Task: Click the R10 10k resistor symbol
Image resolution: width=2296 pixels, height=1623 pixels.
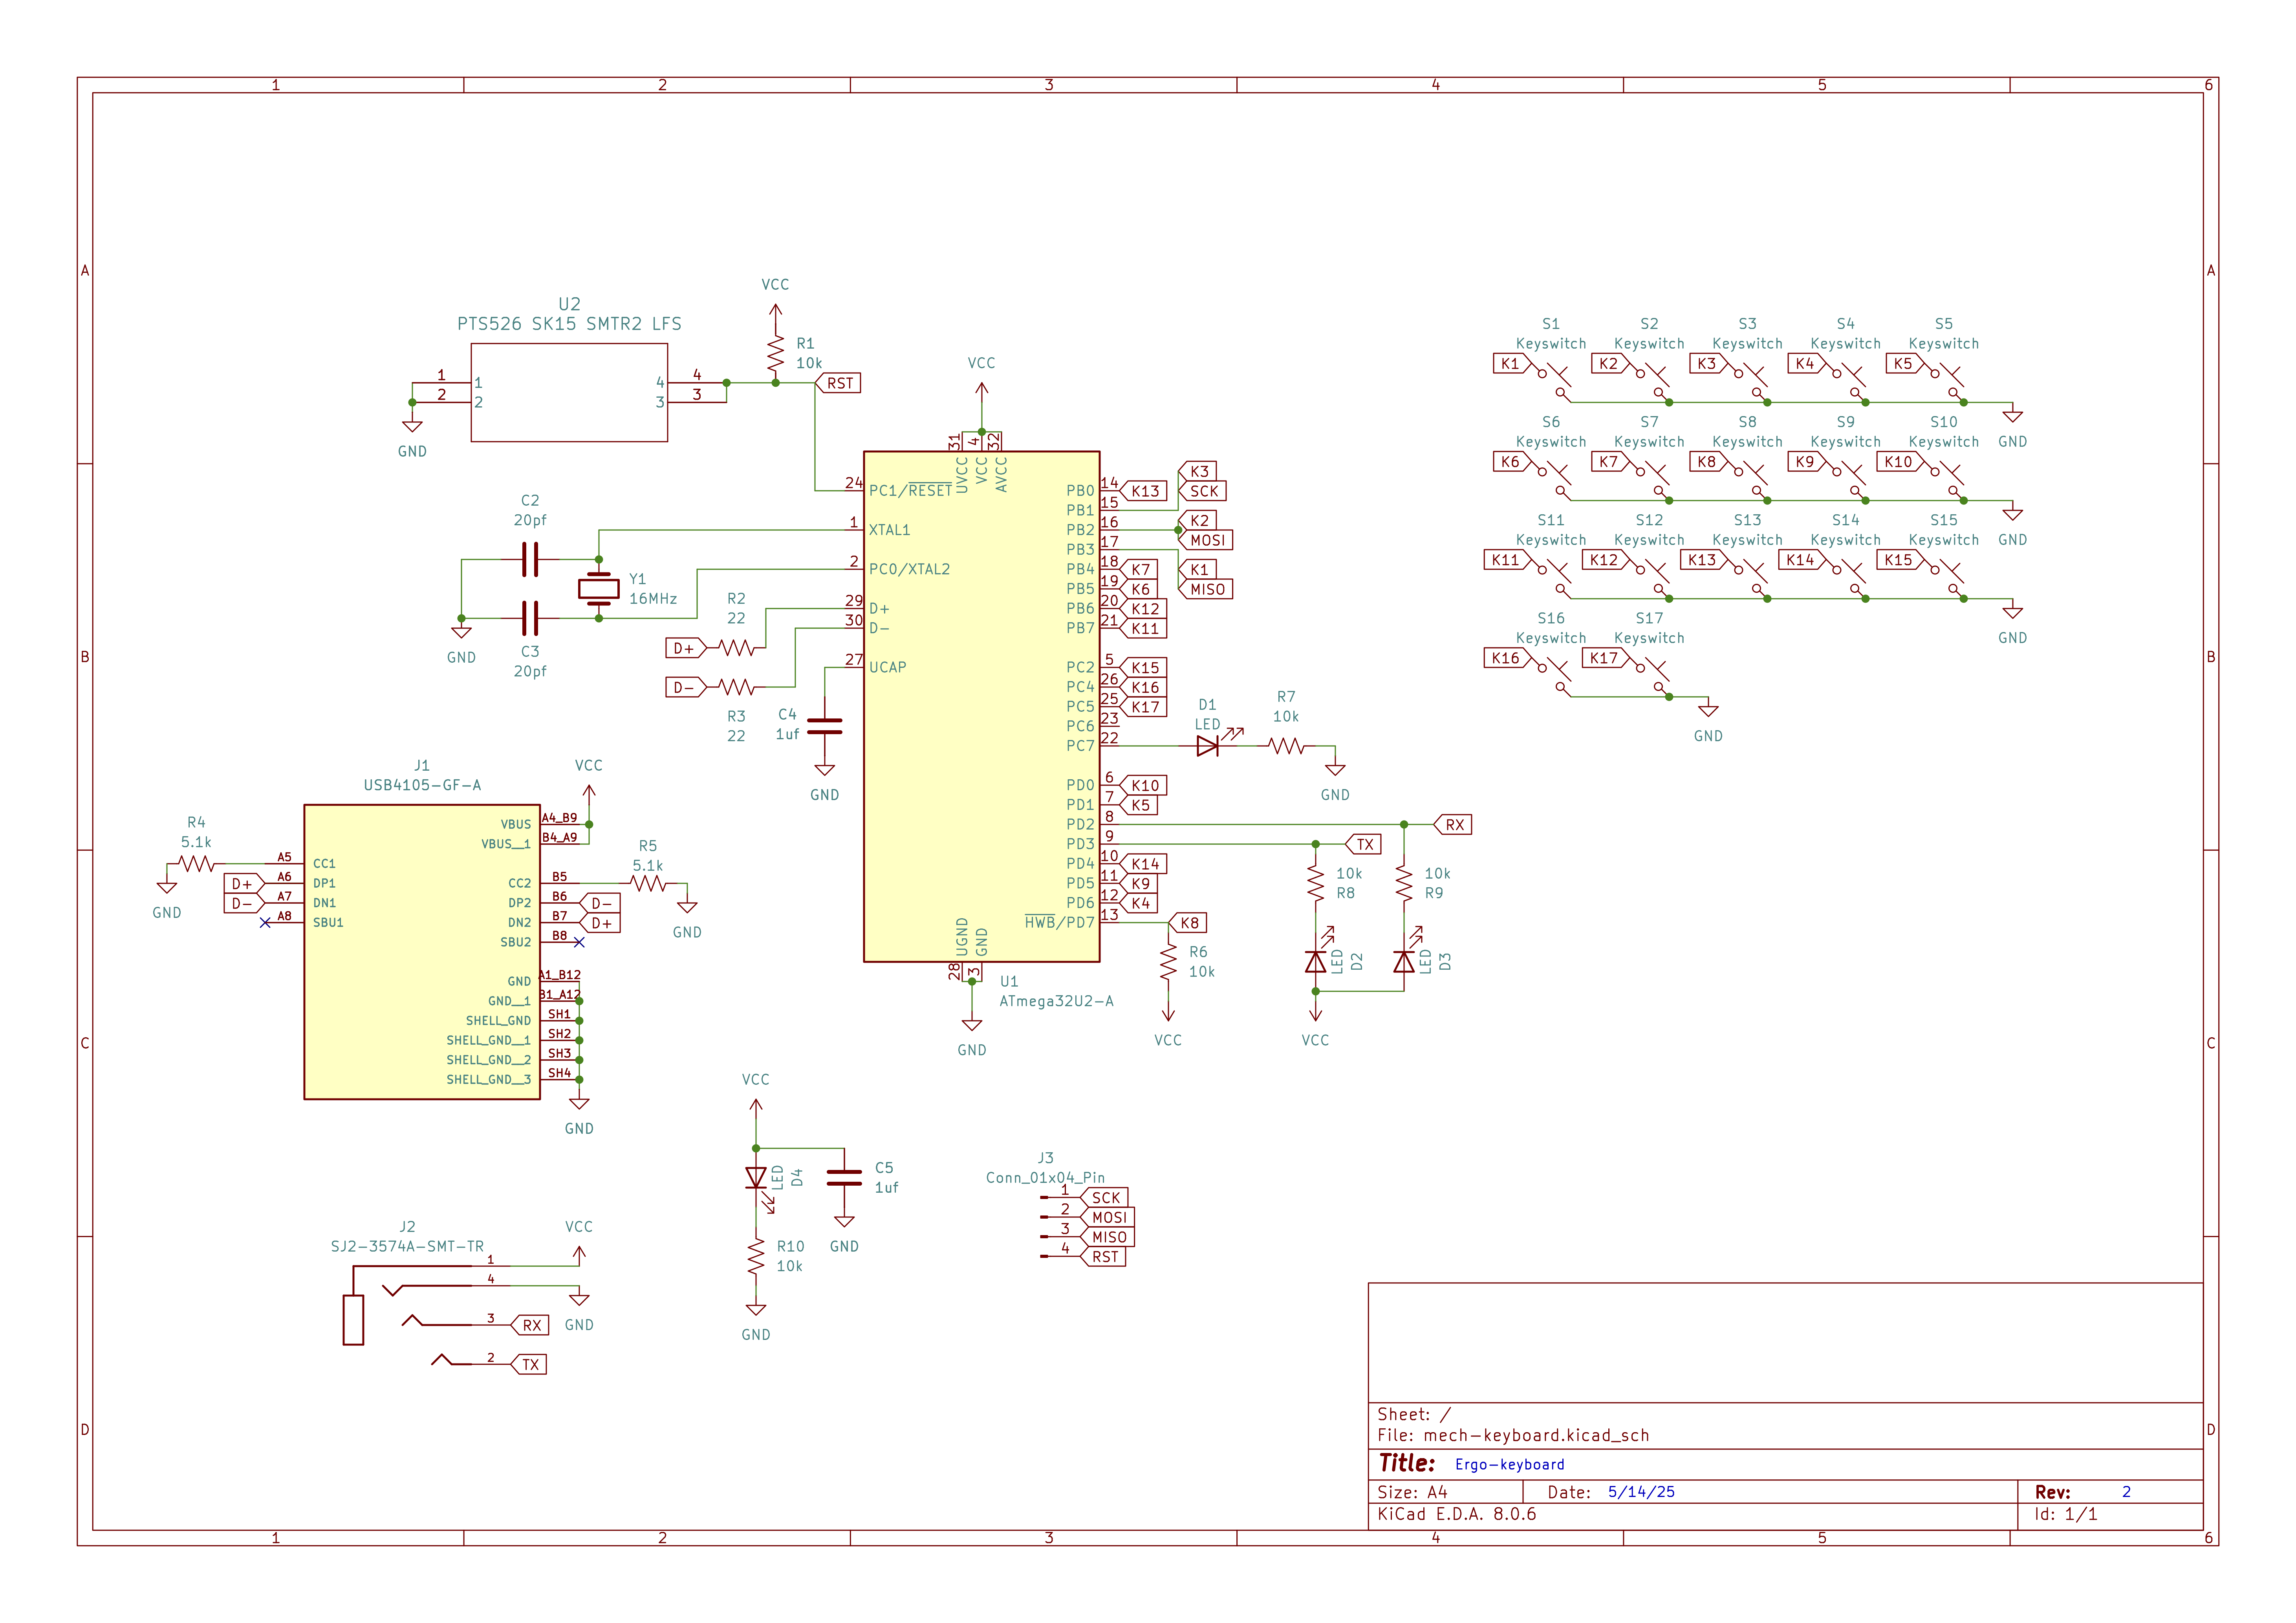Action: (x=756, y=1256)
